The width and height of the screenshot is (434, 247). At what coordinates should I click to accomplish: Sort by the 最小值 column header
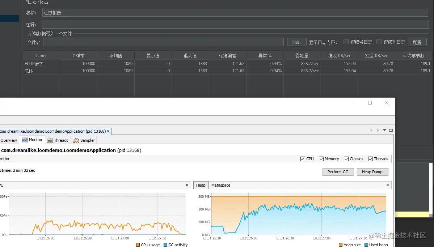click(153, 56)
